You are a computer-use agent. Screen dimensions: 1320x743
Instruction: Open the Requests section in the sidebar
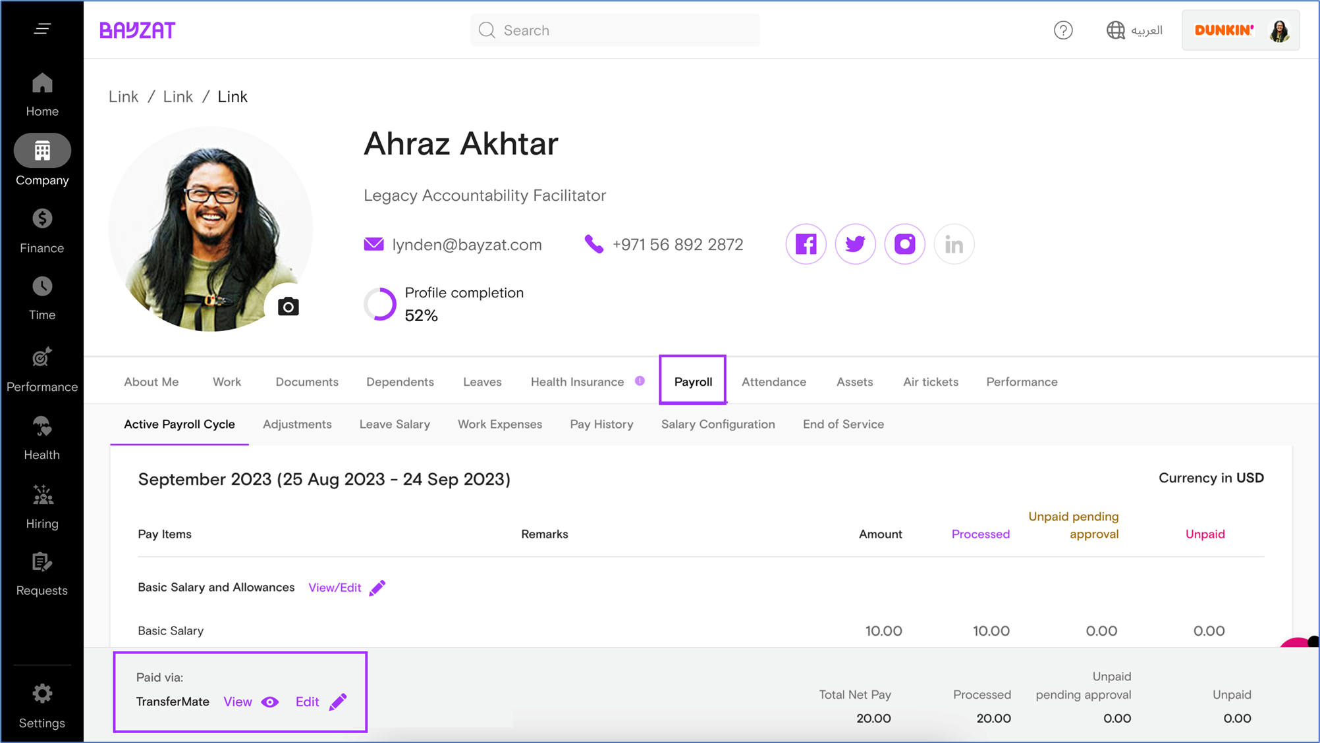point(42,575)
